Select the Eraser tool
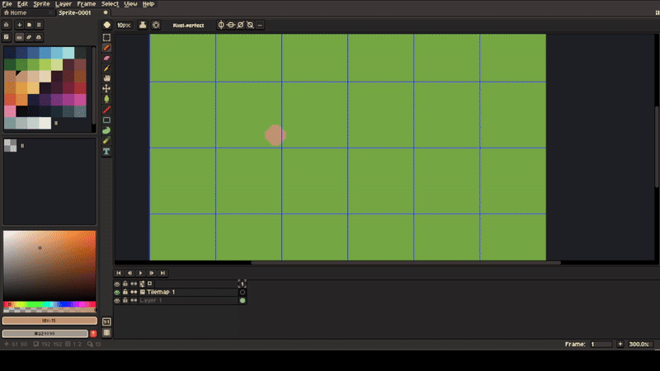Image resolution: width=660 pixels, height=371 pixels. point(106,58)
